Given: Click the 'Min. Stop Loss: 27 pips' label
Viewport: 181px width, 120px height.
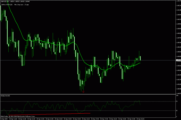Looking at the screenshot, I should tap(22, 5).
